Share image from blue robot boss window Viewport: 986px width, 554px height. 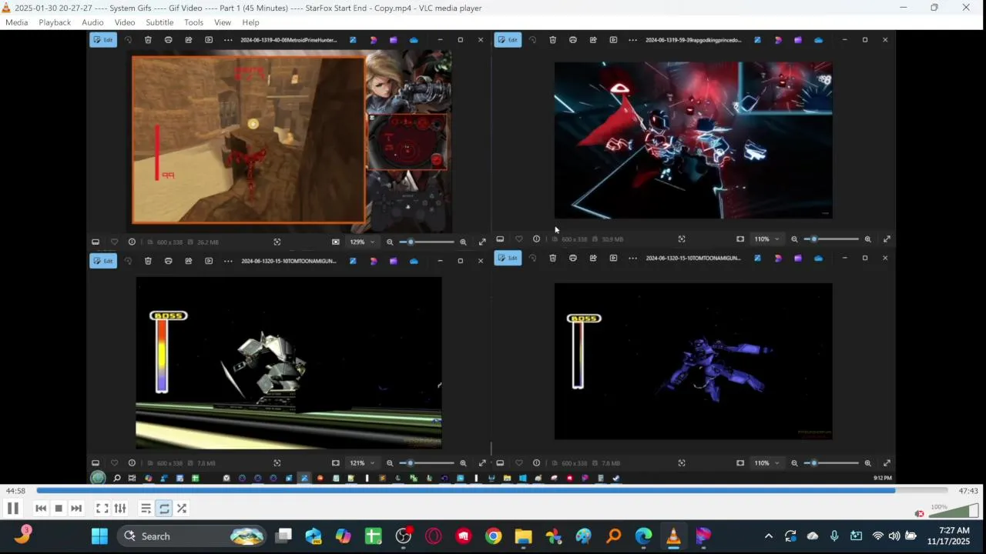point(592,258)
